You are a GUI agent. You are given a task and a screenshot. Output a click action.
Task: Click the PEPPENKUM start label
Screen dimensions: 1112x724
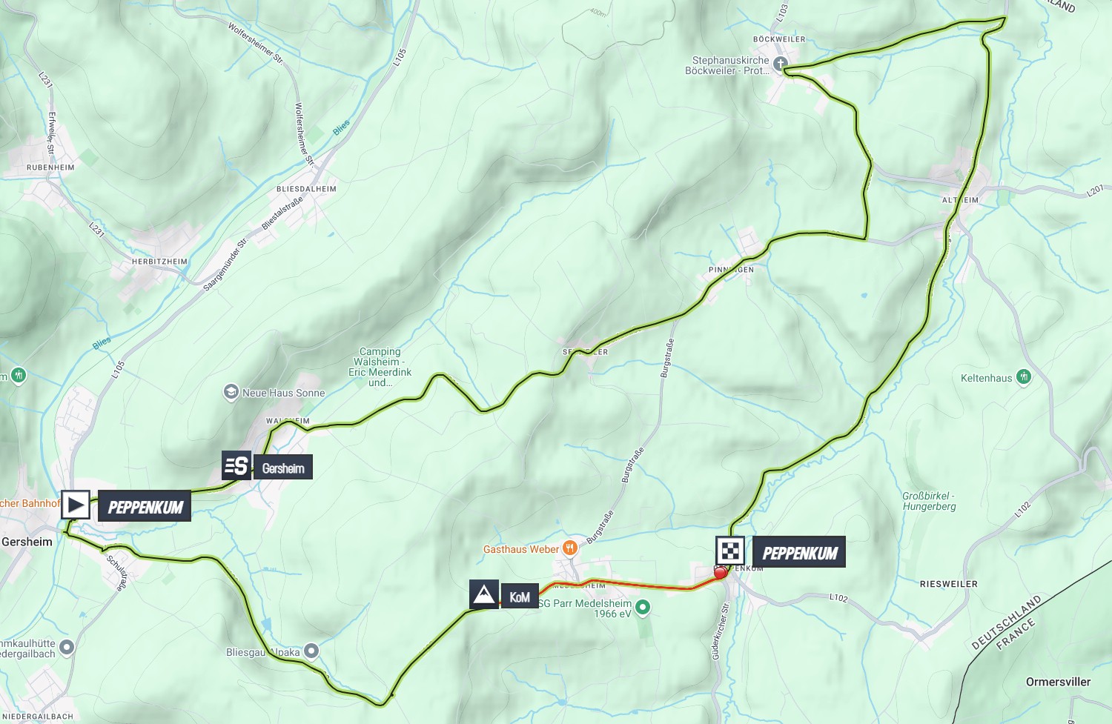145,507
